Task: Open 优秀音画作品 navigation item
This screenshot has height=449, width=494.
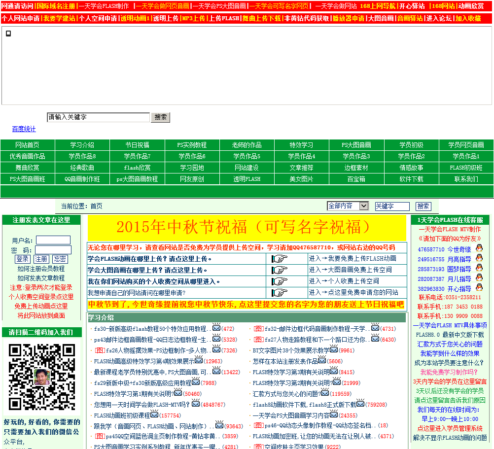Action: click(x=28, y=157)
